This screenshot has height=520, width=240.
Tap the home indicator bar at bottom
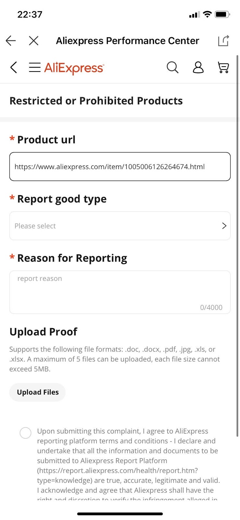point(120,514)
